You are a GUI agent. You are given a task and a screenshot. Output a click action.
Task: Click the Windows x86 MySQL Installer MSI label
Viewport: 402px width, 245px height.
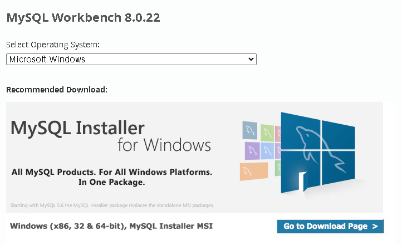click(111, 226)
